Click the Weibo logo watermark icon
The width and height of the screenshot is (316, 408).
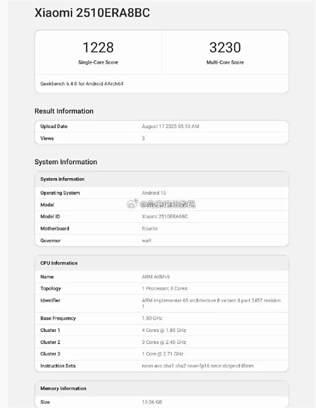point(132,204)
